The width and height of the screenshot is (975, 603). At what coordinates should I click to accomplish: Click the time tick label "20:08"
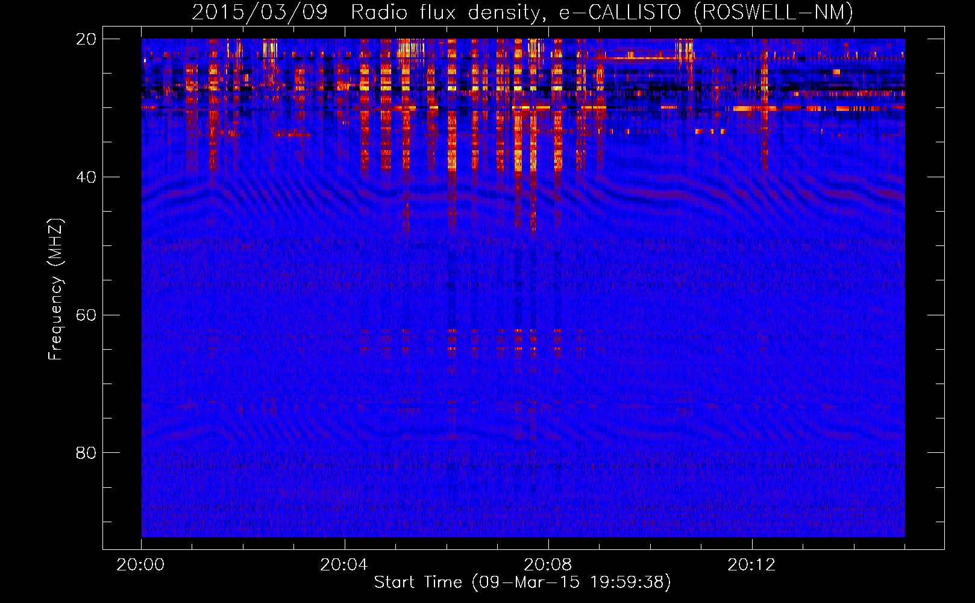[x=548, y=565]
